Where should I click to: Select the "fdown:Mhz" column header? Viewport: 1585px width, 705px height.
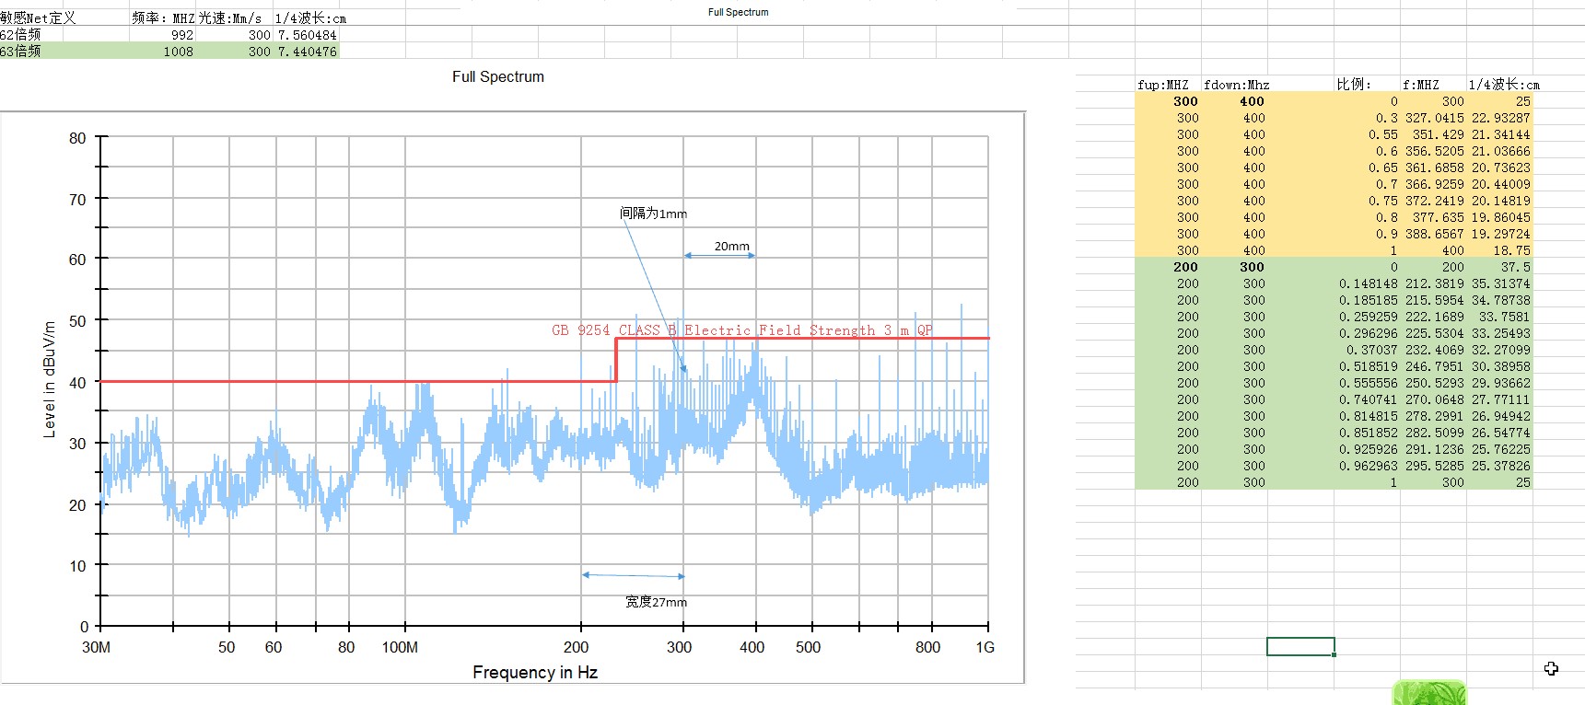coord(1237,85)
